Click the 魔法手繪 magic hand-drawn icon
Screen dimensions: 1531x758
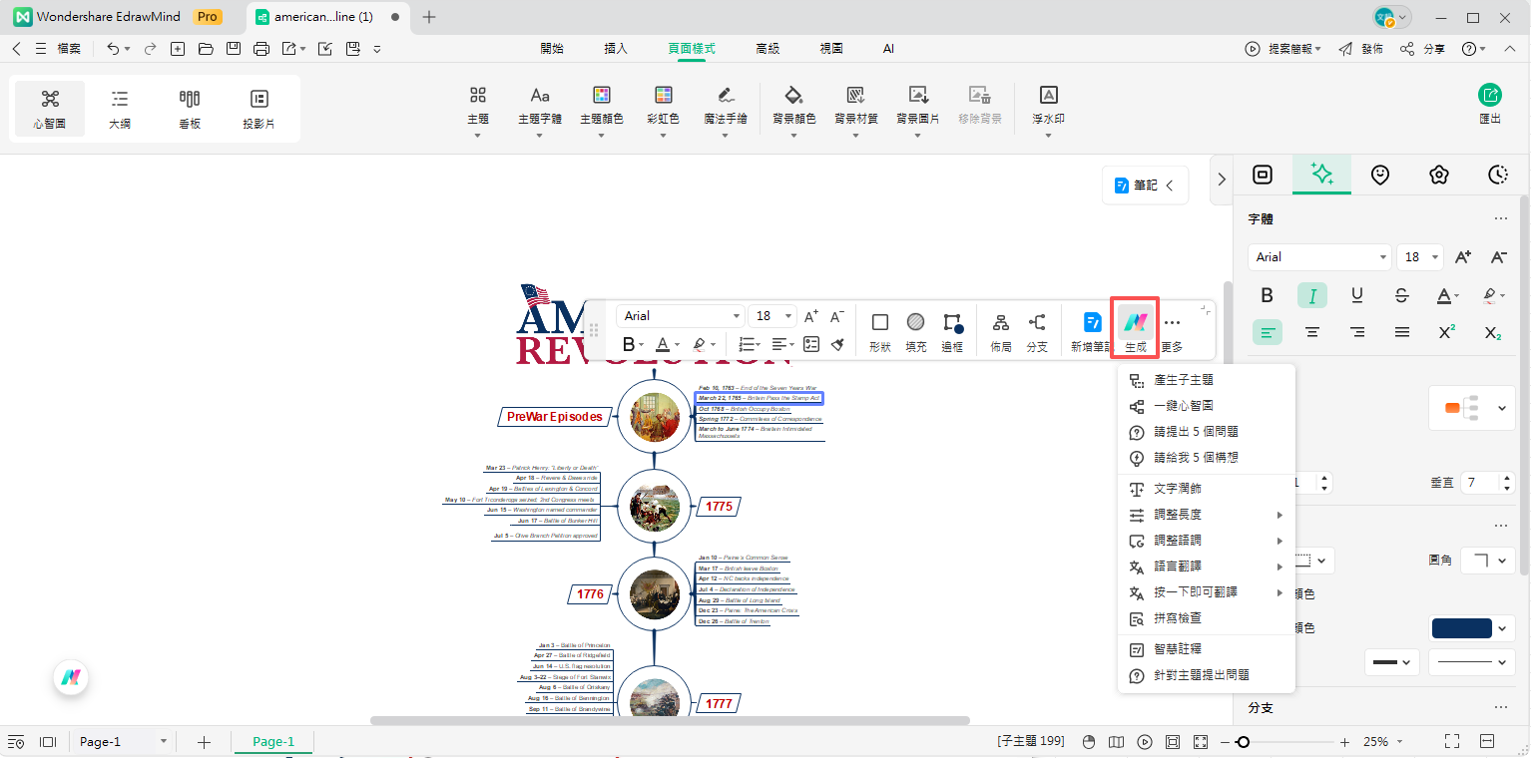tap(725, 96)
